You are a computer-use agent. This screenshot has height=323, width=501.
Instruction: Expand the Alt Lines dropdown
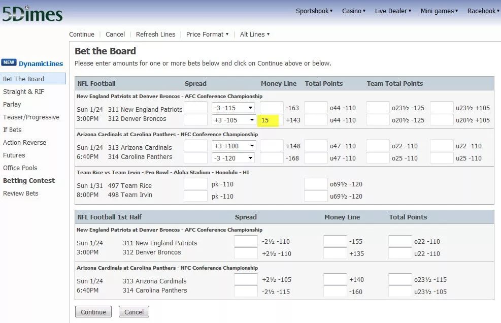[255, 34]
